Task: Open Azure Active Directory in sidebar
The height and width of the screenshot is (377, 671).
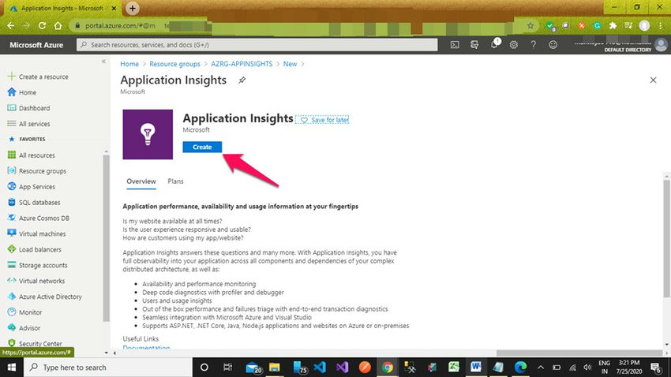Action: pos(44,297)
